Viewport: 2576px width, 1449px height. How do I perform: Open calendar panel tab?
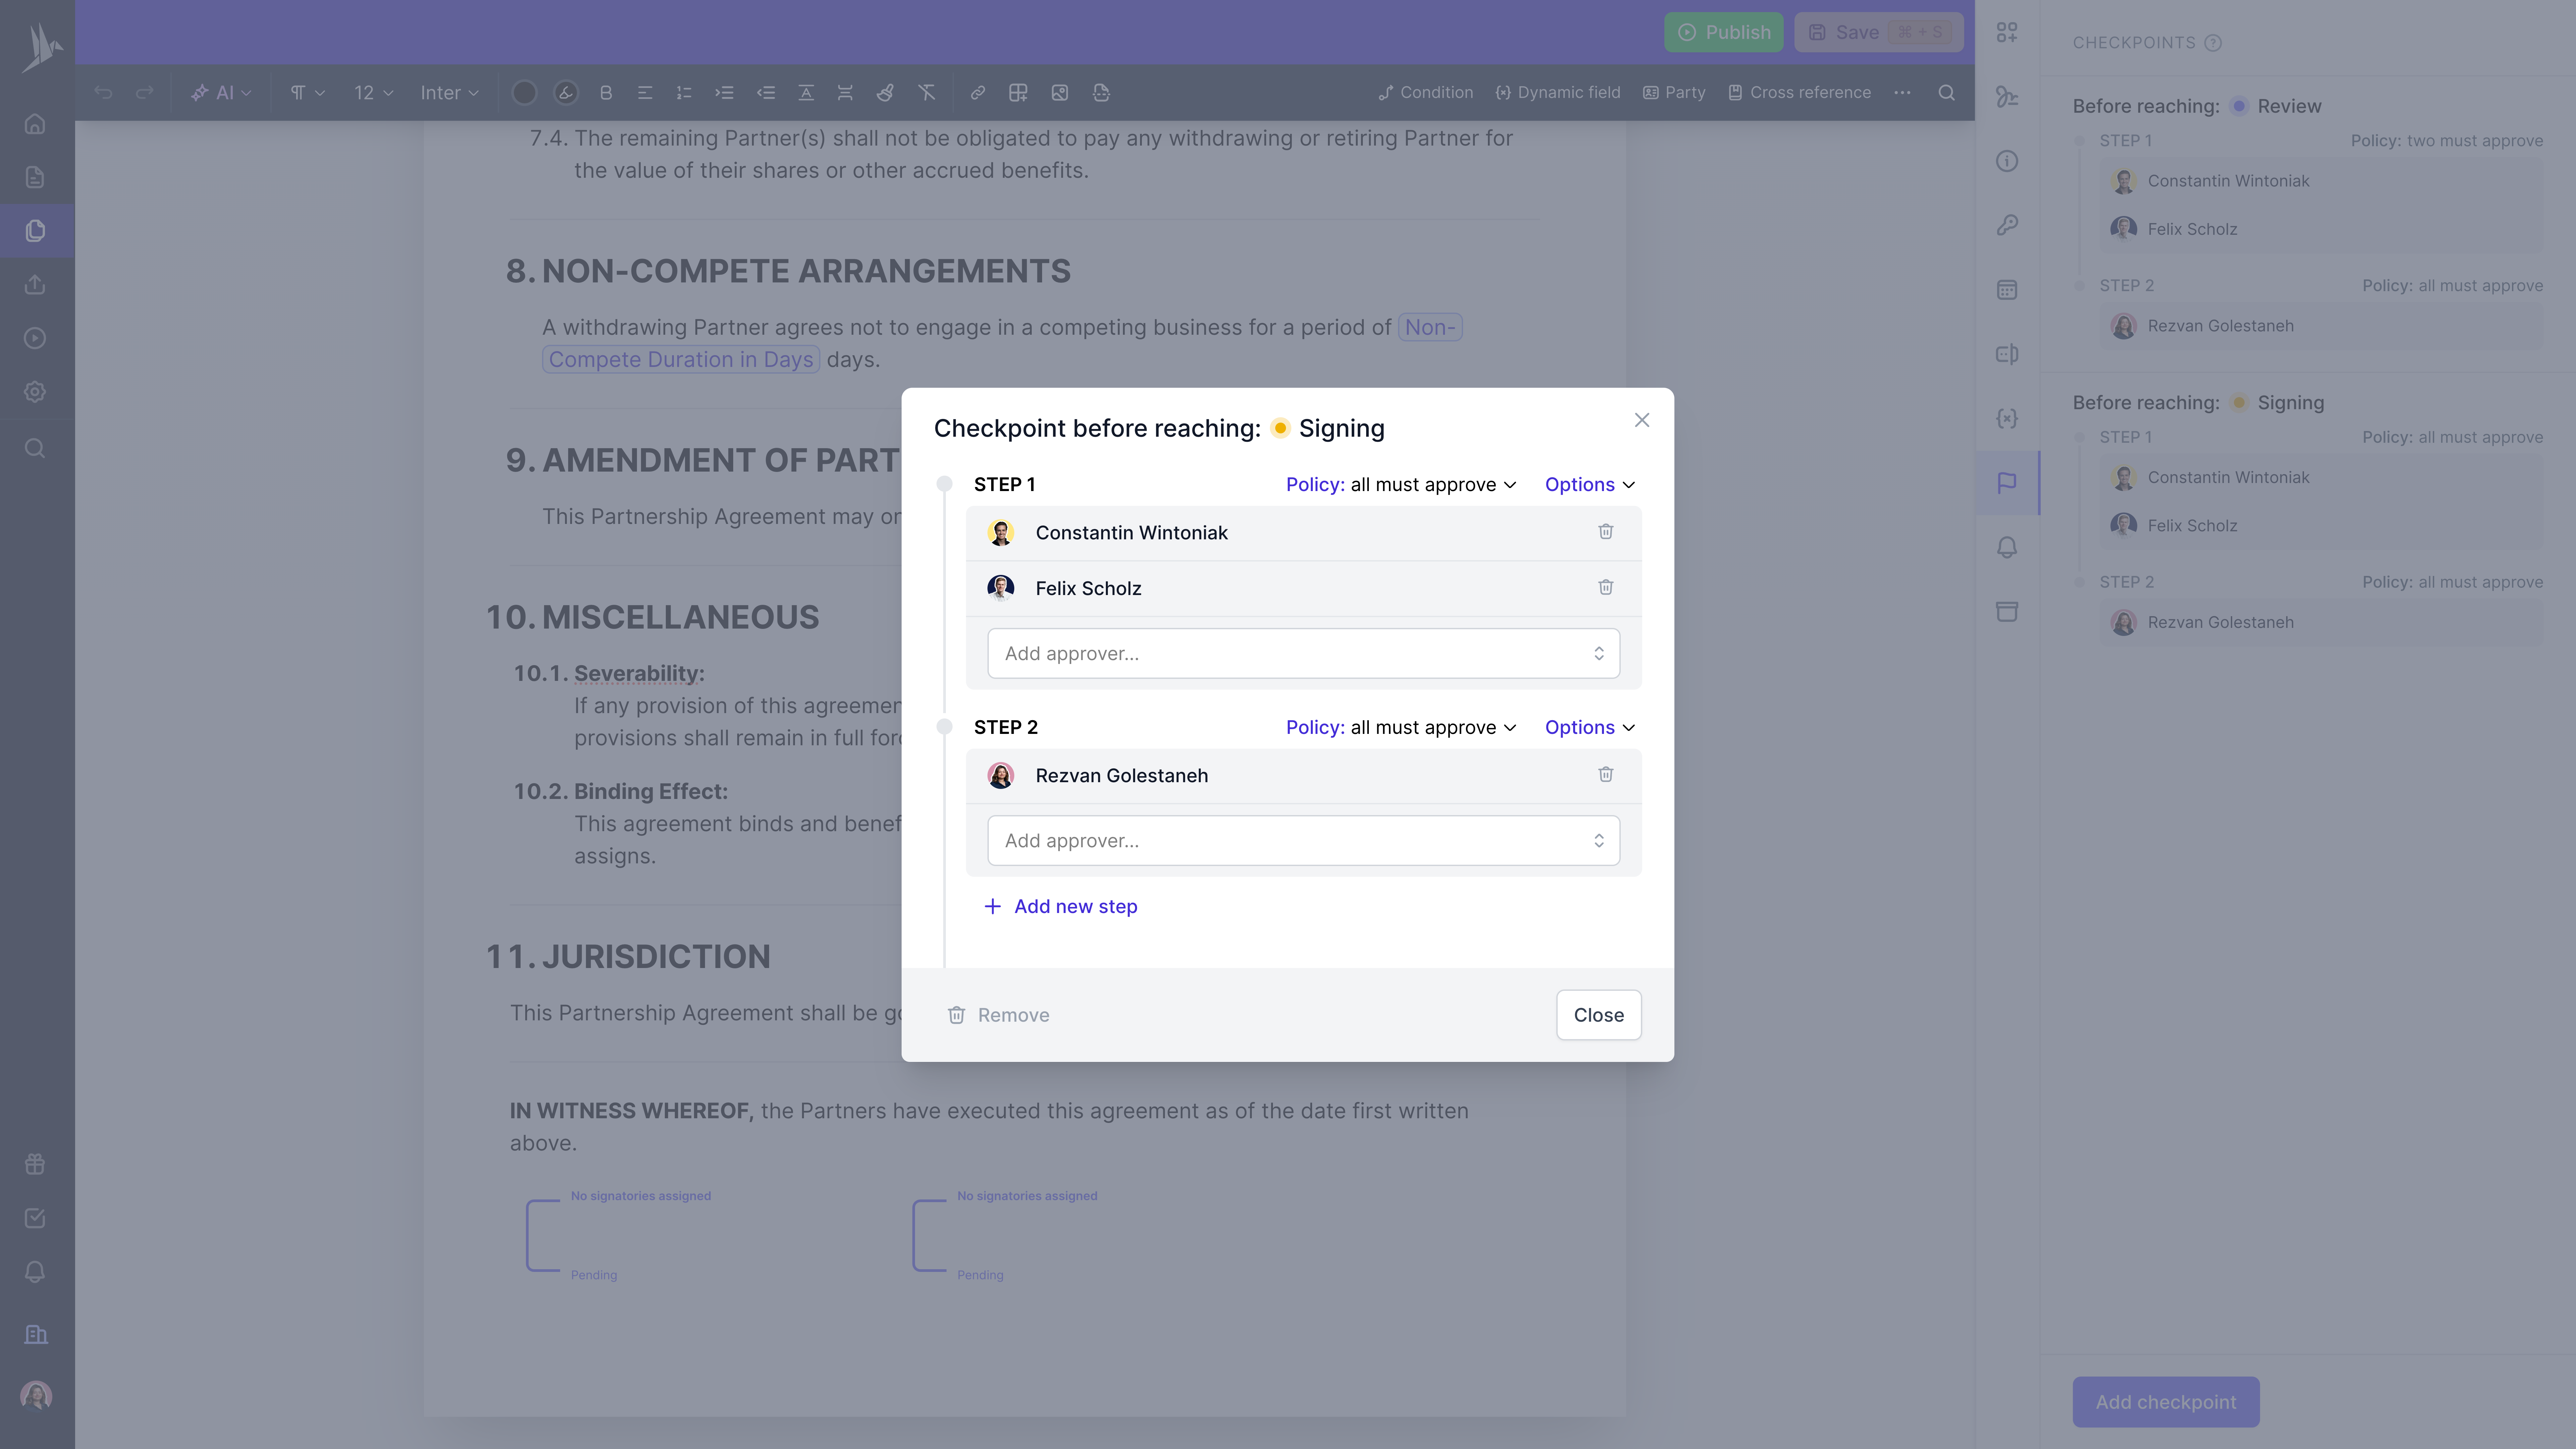click(x=2007, y=290)
